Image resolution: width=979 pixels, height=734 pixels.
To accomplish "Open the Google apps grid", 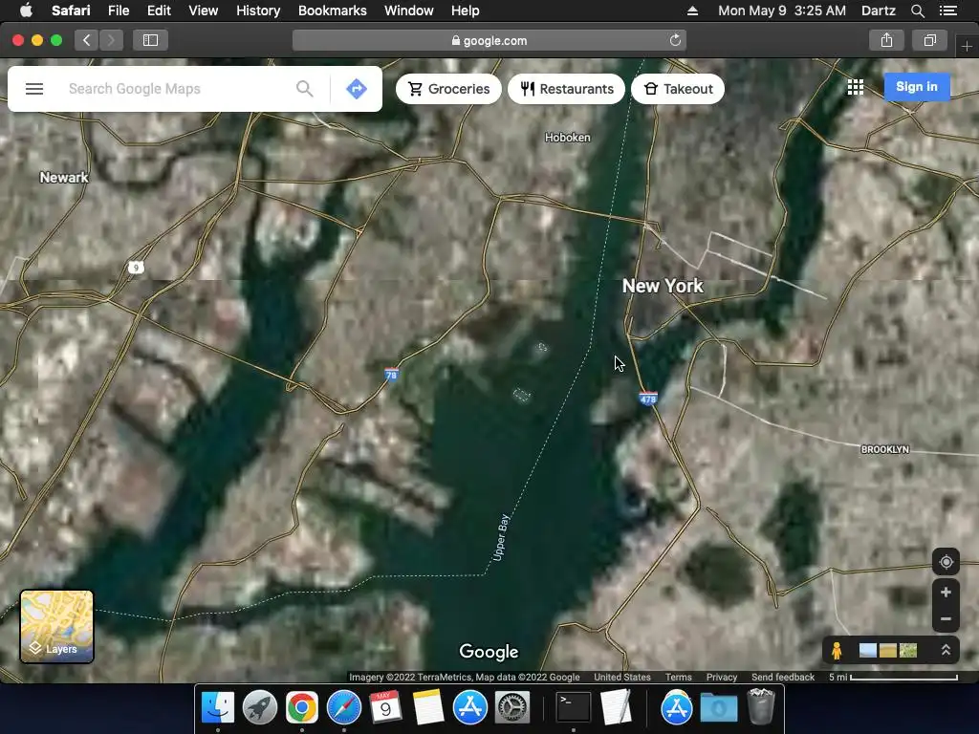I will click(856, 87).
